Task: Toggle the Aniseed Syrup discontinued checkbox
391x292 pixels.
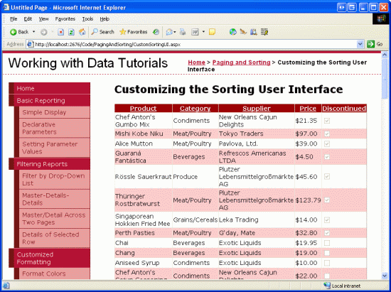Action: (327, 263)
